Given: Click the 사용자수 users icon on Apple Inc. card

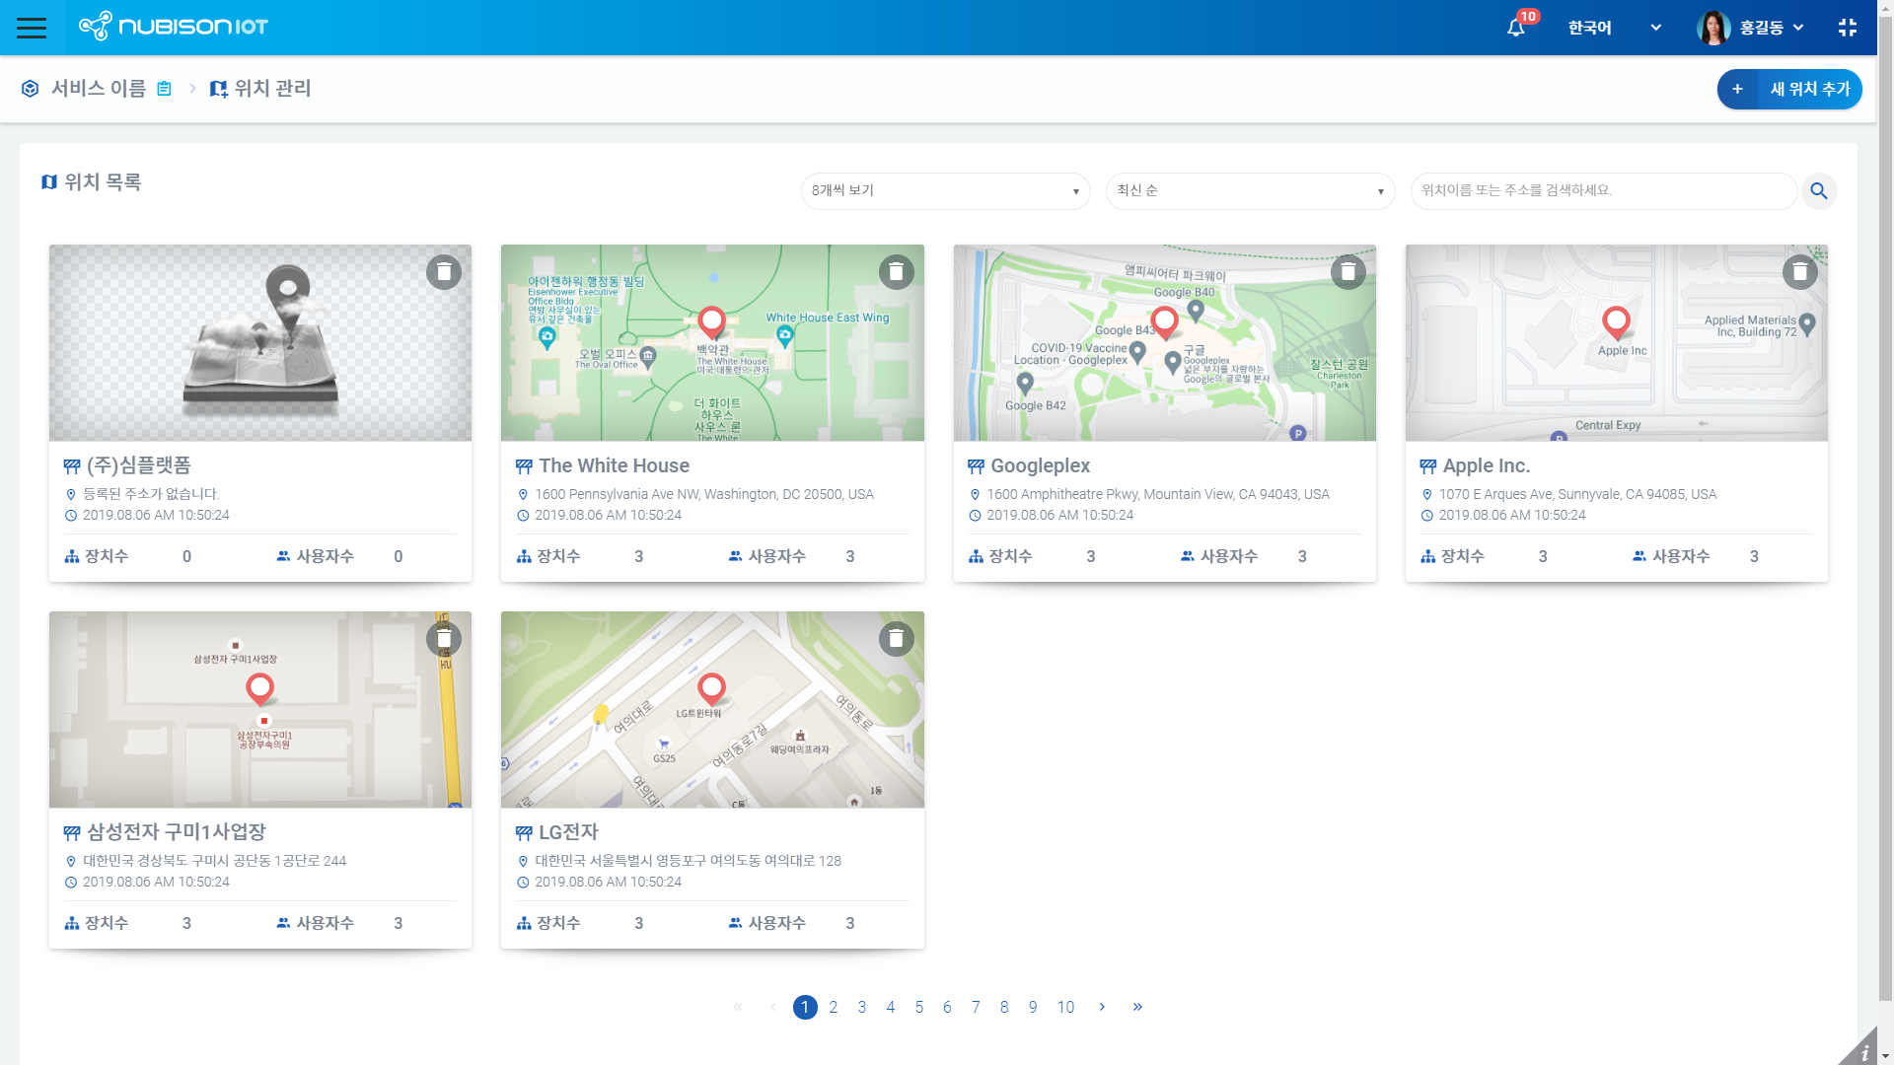Looking at the screenshot, I should click(x=1639, y=556).
